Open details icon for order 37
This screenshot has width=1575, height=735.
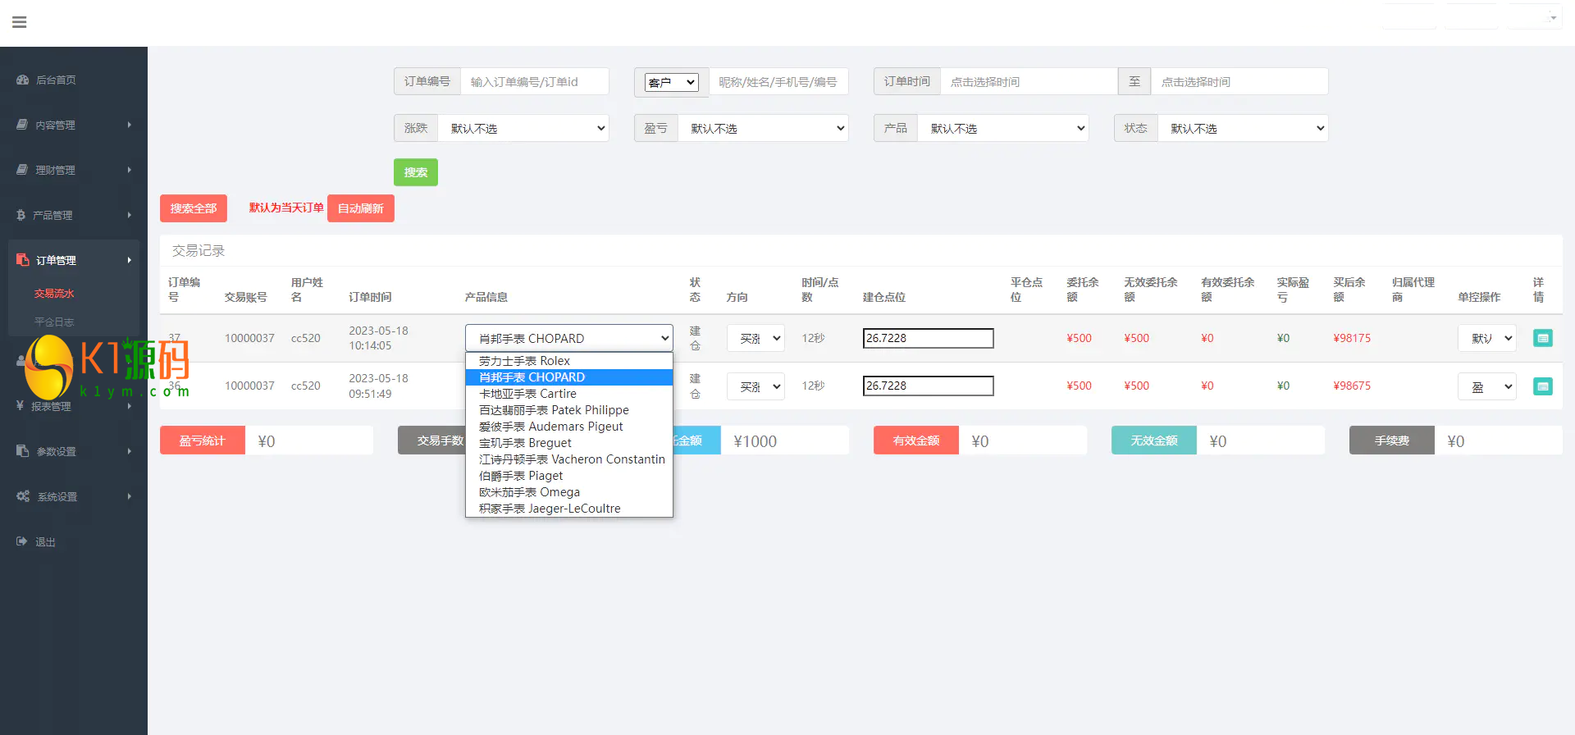tap(1542, 338)
